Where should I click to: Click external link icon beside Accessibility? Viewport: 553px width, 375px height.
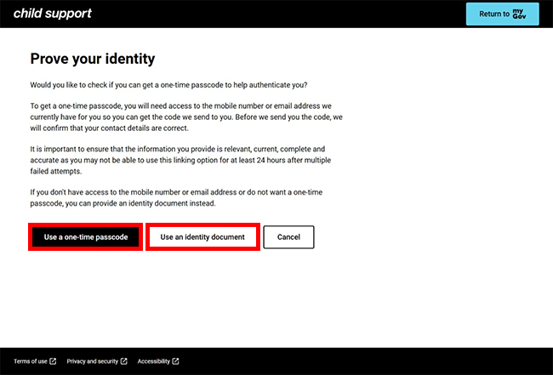(175, 361)
